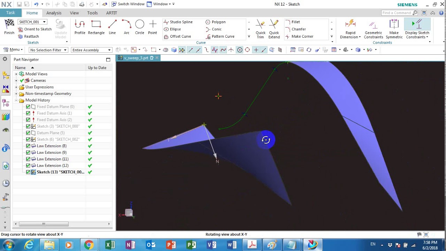The image size is (446, 251).
Task: Open Geometric Constraints tool
Action: (374, 29)
